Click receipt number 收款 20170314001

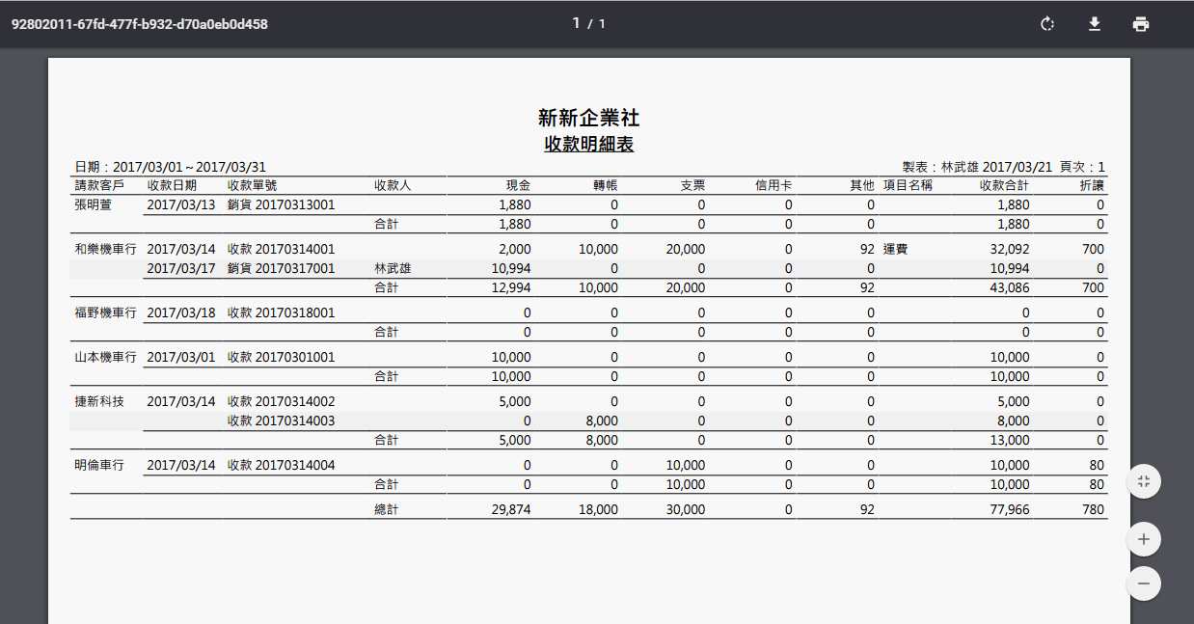(x=282, y=249)
